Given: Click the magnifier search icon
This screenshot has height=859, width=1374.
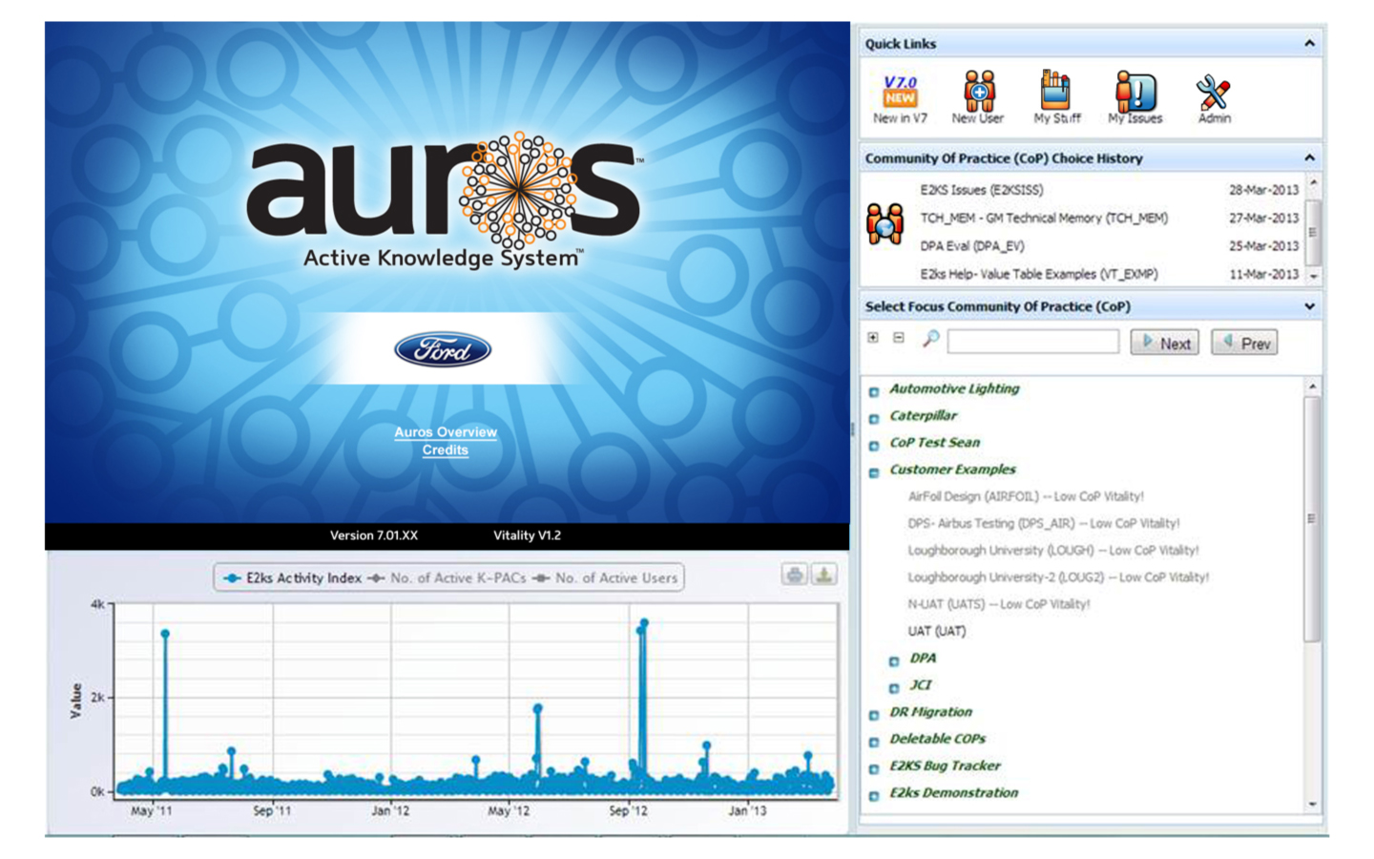Looking at the screenshot, I should [x=930, y=339].
